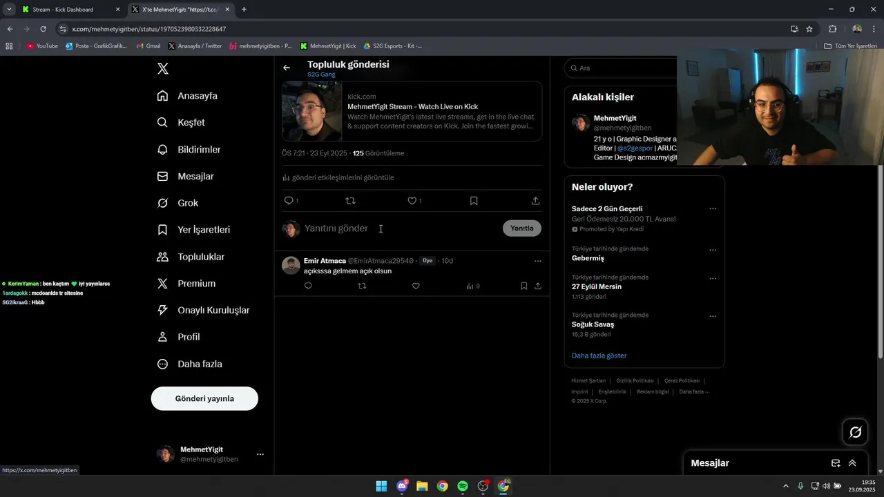Open MehmetYigit in Alakalı kişiler
Viewport: 884px width, 497px height.
pos(615,119)
